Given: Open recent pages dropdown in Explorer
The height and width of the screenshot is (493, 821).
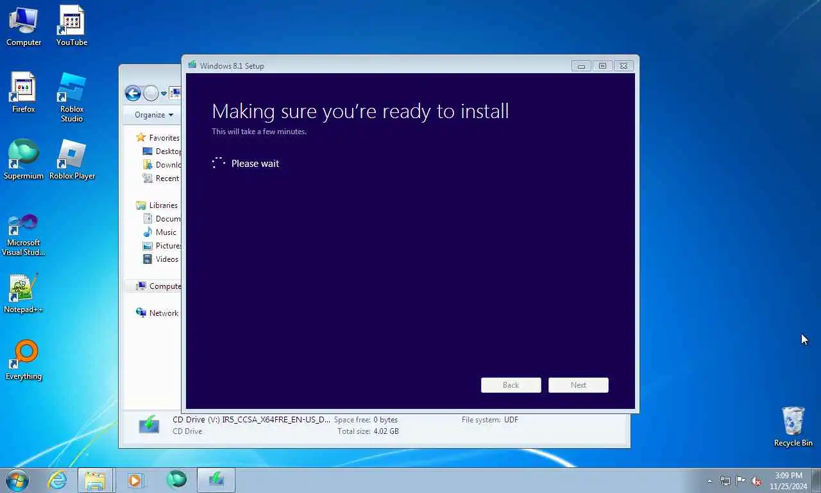Looking at the screenshot, I should [x=164, y=94].
